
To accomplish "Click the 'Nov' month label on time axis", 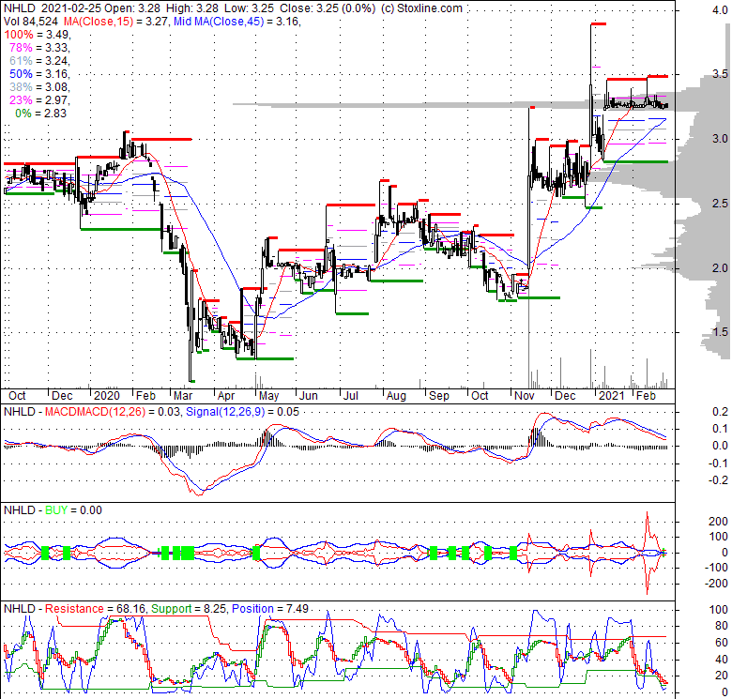I will [x=525, y=396].
